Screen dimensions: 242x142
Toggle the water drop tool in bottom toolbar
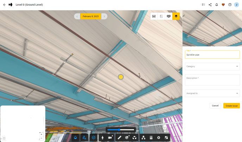[75, 137]
